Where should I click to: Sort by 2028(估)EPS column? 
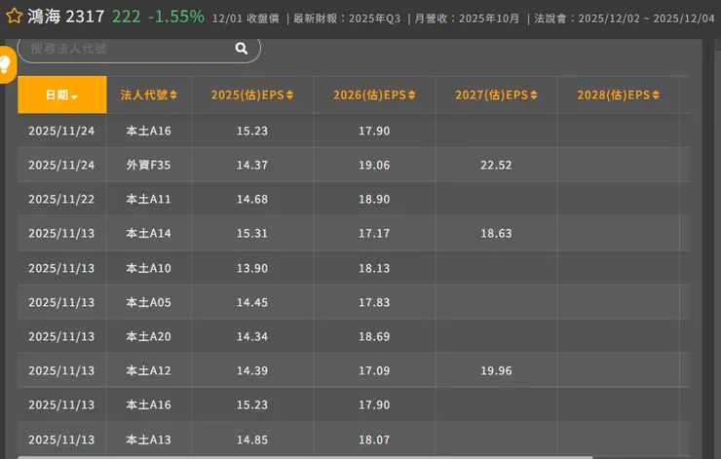[619, 95]
